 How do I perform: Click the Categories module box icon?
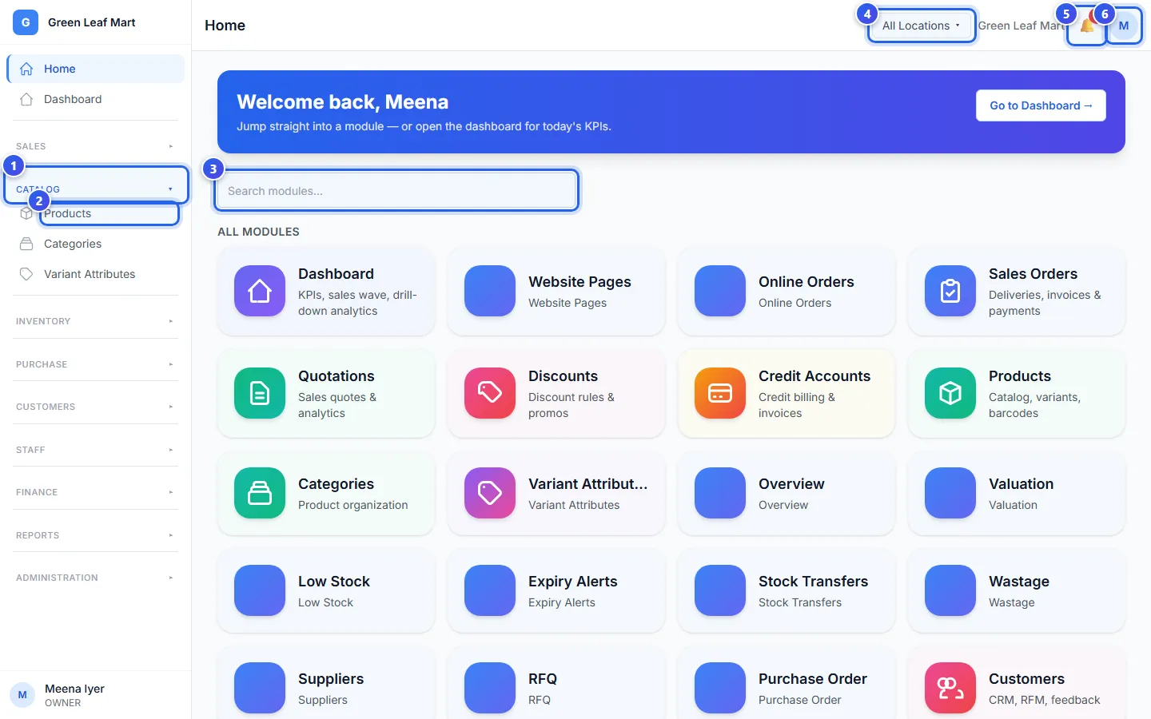click(260, 493)
